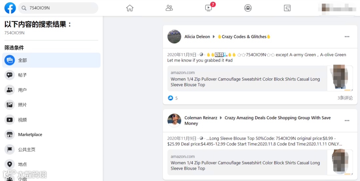The width and height of the screenshot is (360, 181).
Task: Open the Friends icon in top bar
Action: [x=169, y=8]
